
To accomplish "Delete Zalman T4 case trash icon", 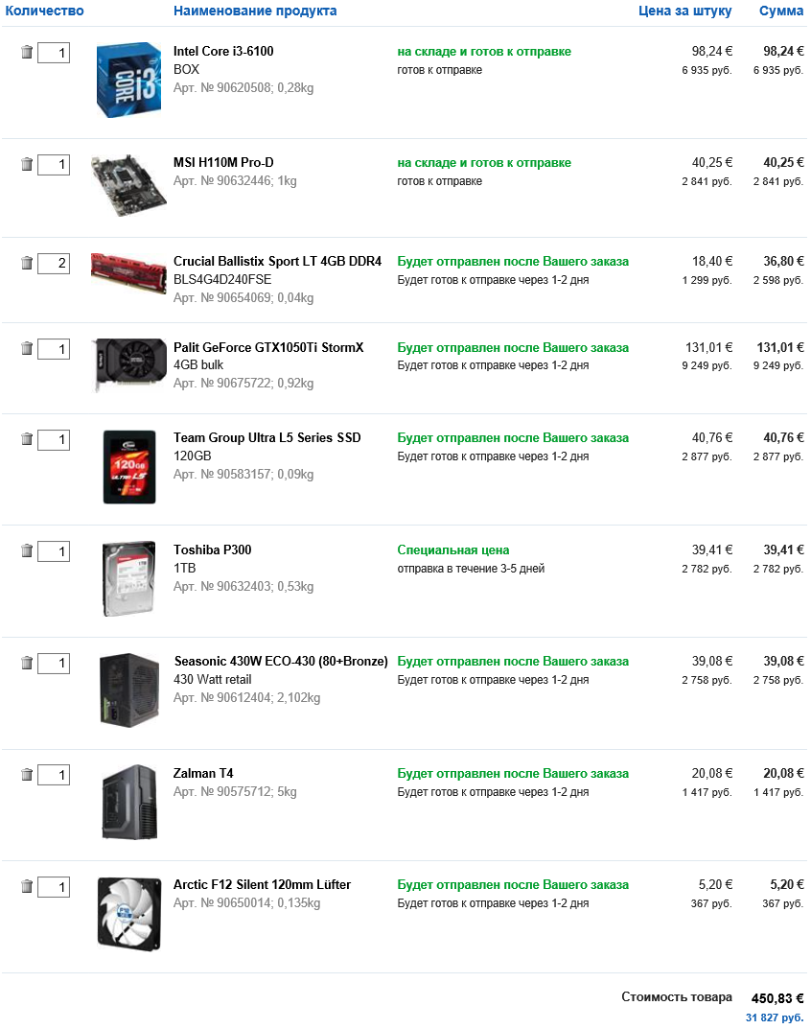I will click(x=27, y=775).
